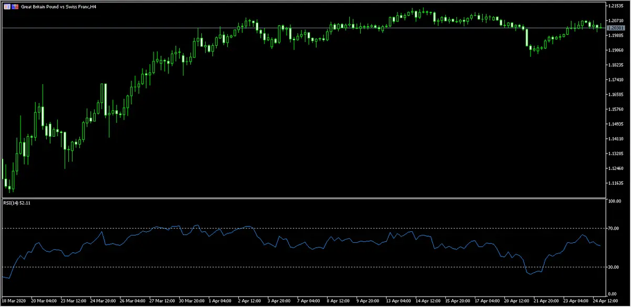This screenshot has width=631, height=307.
Task: Select the chart title 'Great Britain Pound vs Swiss Franc,H4'
Action: tap(58, 6)
